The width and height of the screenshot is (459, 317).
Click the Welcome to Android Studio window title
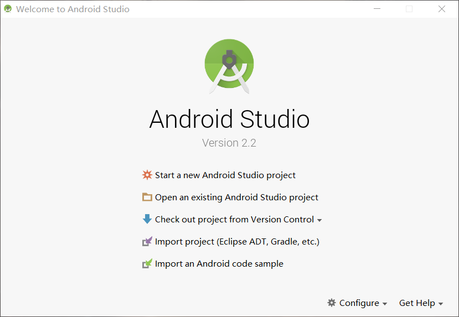pos(73,9)
